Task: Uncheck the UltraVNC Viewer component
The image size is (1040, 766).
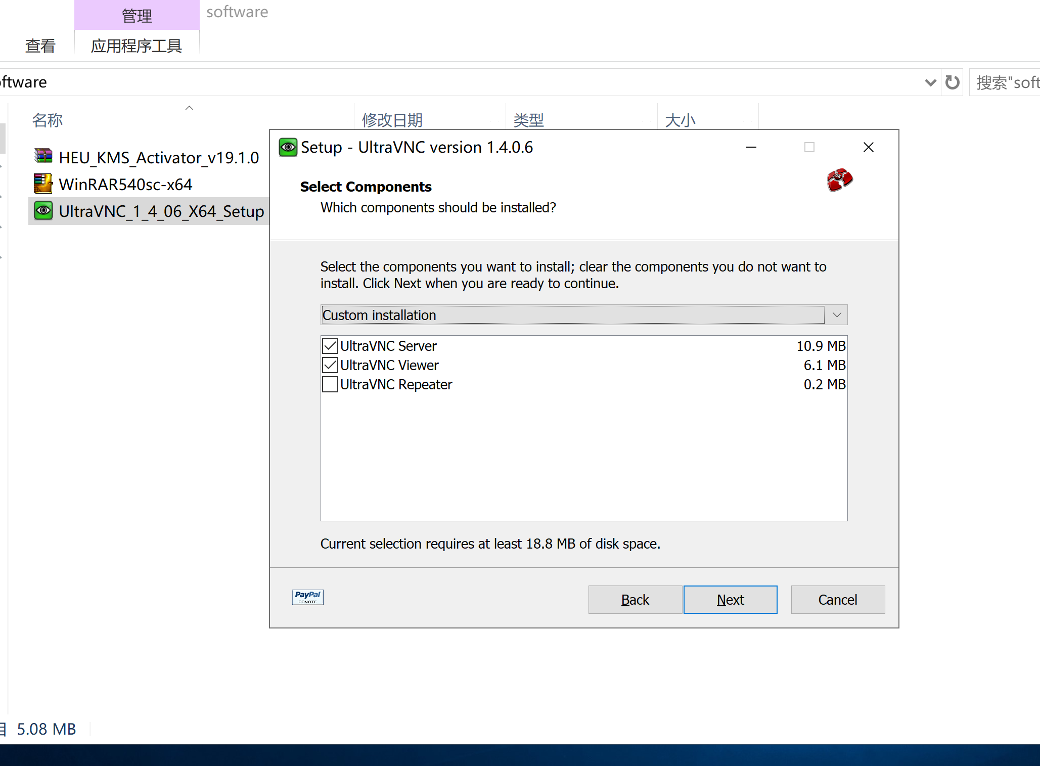Action: click(x=330, y=365)
